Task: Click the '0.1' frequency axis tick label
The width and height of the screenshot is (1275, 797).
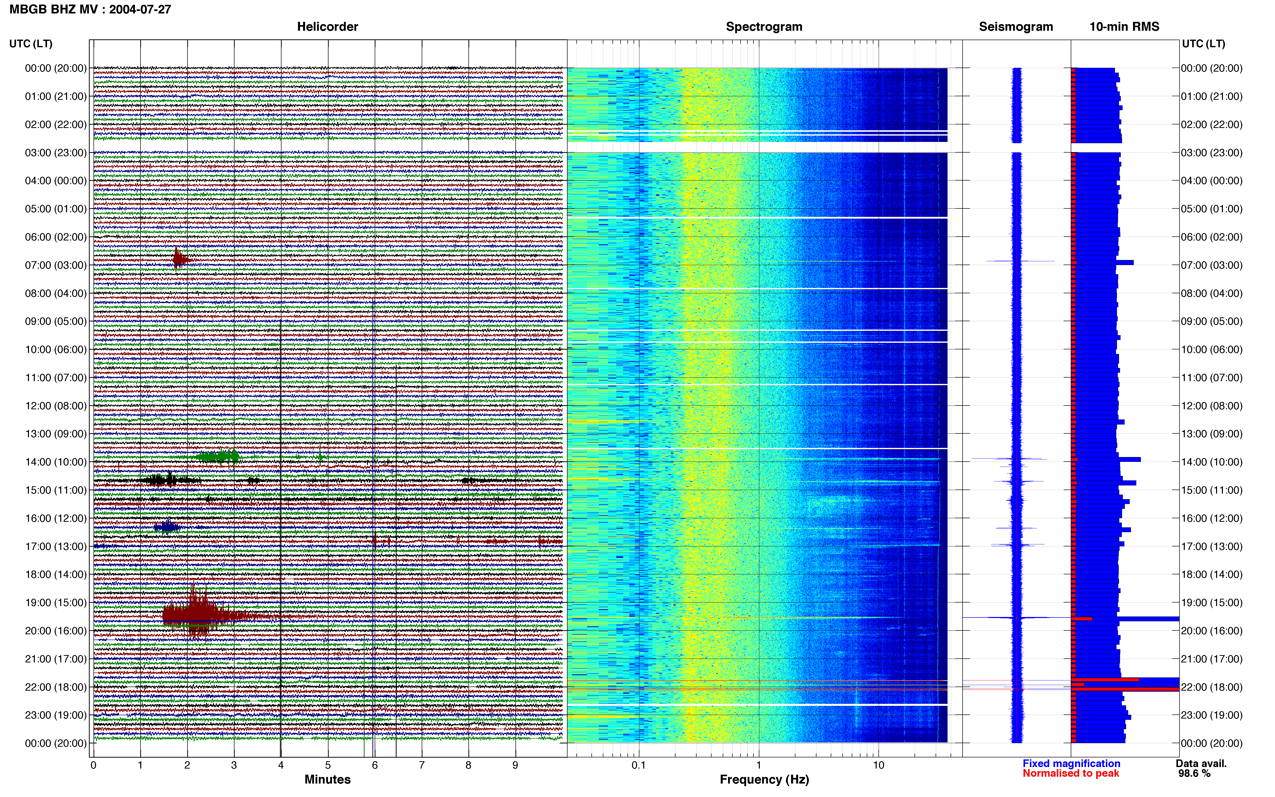Action: 639,765
